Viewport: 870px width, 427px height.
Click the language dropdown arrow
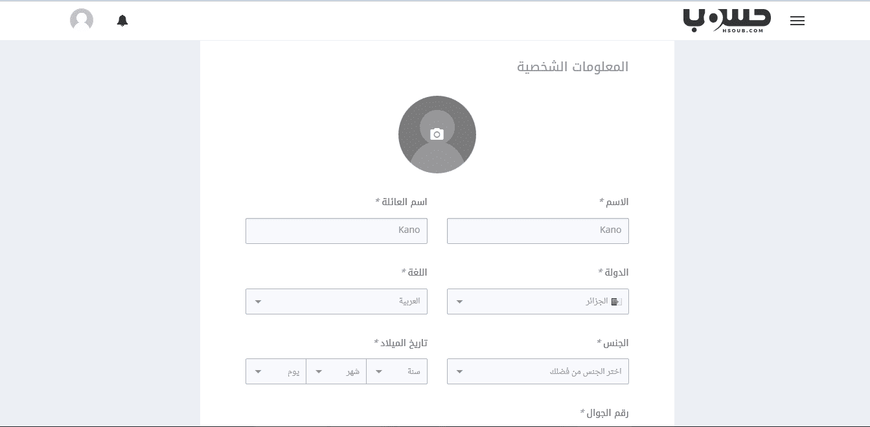click(x=258, y=301)
